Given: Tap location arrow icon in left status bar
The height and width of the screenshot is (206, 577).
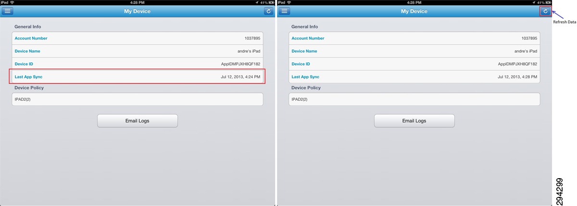Looking at the screenshot, I should (x=257, y=2).
